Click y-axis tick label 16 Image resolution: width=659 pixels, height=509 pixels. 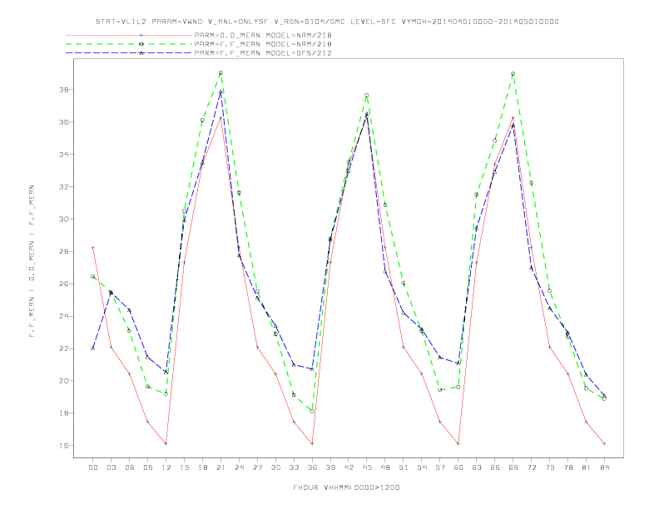point(63,446)
